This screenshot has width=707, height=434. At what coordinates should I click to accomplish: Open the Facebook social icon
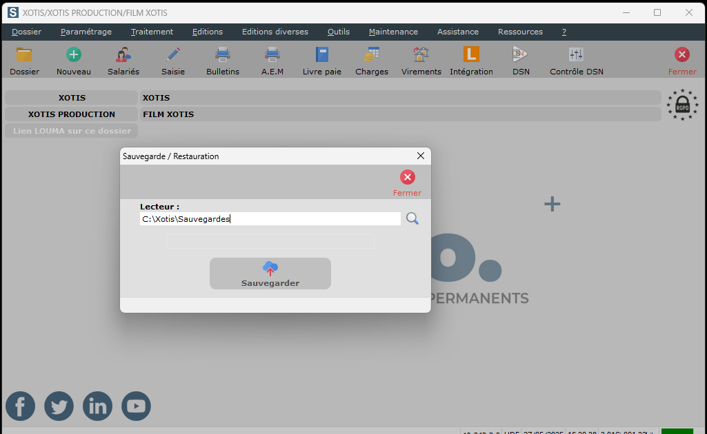[20, 406]
